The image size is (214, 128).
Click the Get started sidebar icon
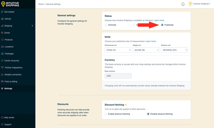tap(2, 12)
